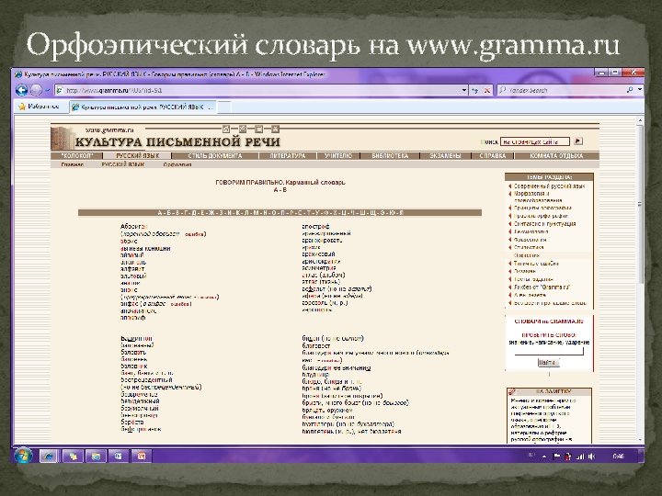
Task: Click the Word icon on the taskbar
Action: pyautogui.click(x=119, y=456)
